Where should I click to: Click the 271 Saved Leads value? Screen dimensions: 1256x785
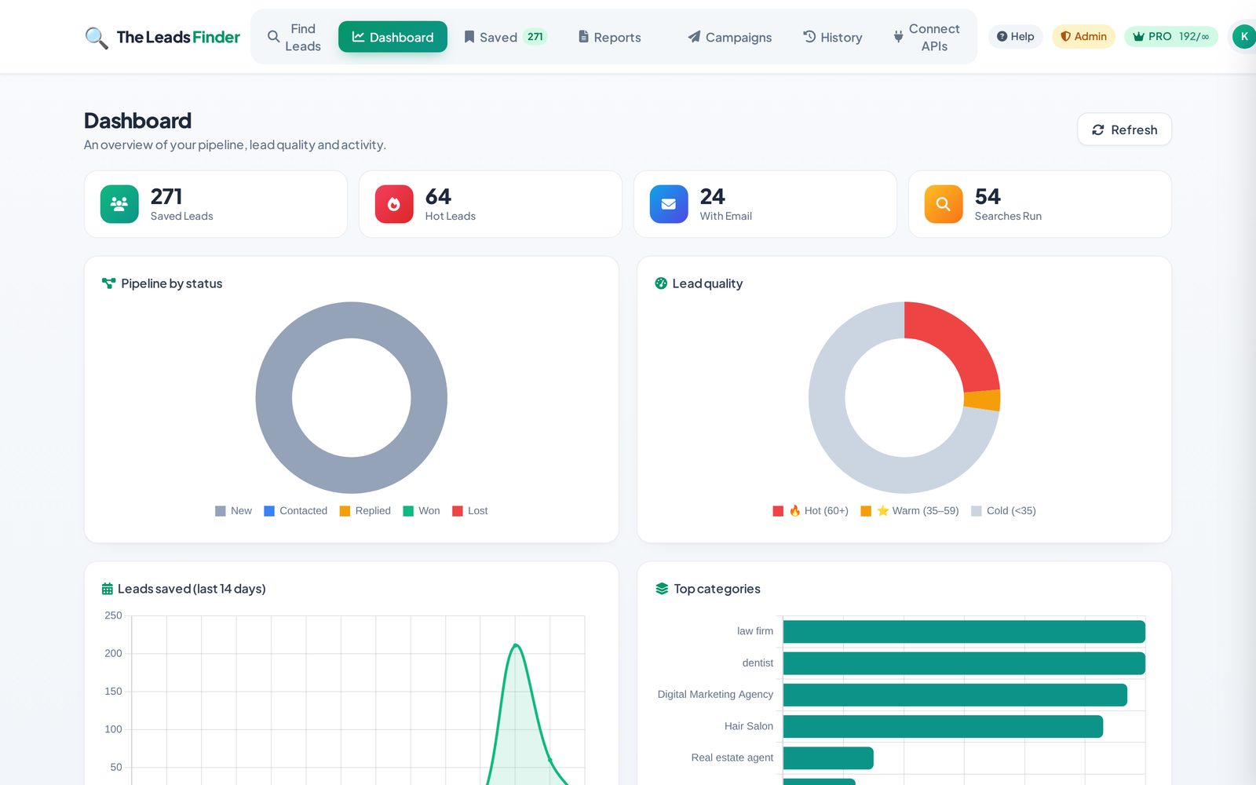pyautogui.click(x=166, y=196)
